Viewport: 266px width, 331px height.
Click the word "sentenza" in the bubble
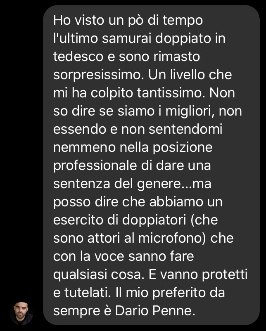(x=82, y=184)
